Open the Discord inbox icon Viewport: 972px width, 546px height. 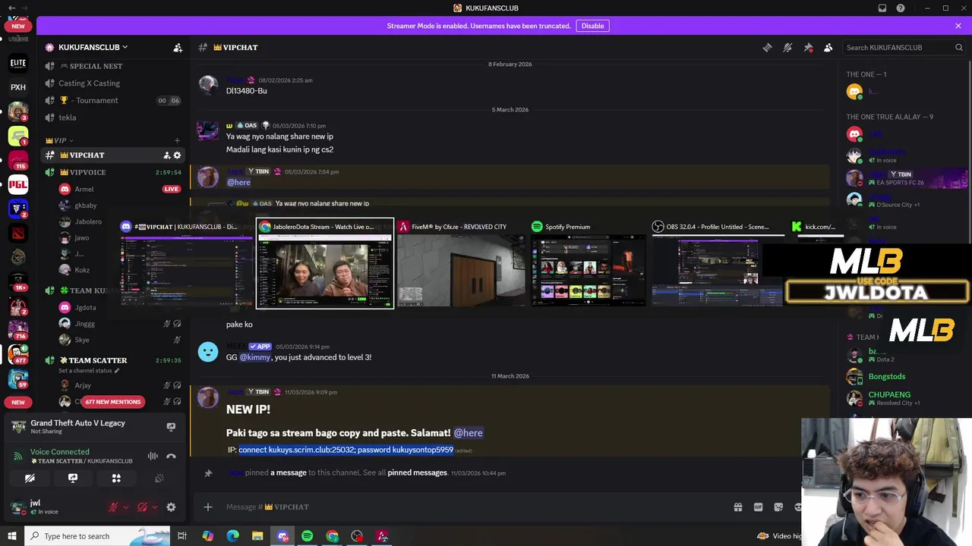[882, 8]
